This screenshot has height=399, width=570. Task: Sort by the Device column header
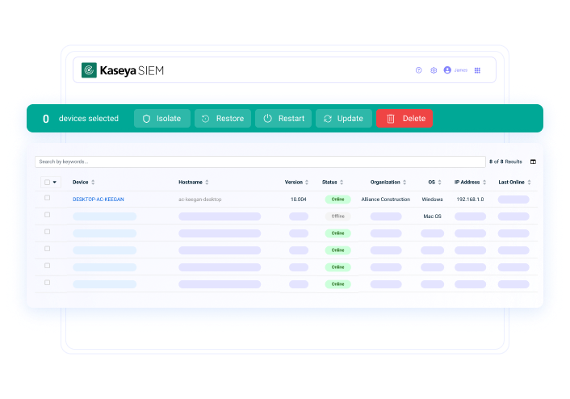[x=83, y=183]
